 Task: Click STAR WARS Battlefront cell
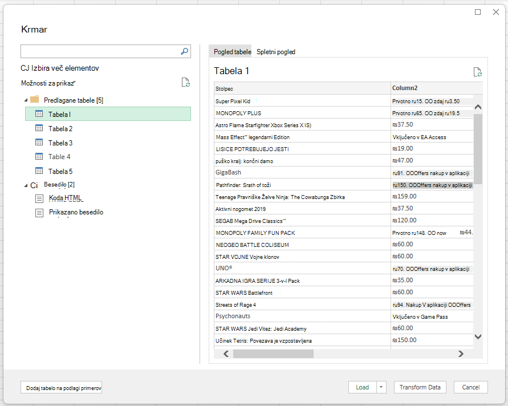pos(302,293)
